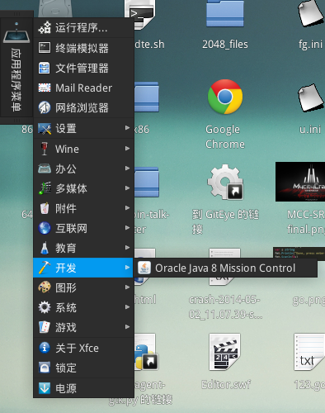Select the 2048_files folder icon
The image size is (325, 413).
click(225, 13)
